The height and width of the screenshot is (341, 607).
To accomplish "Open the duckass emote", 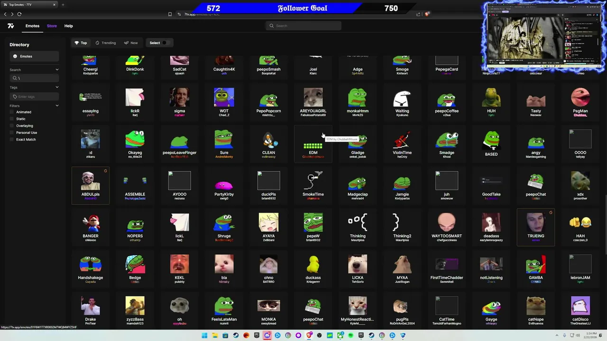I will [x=313, y=269].
